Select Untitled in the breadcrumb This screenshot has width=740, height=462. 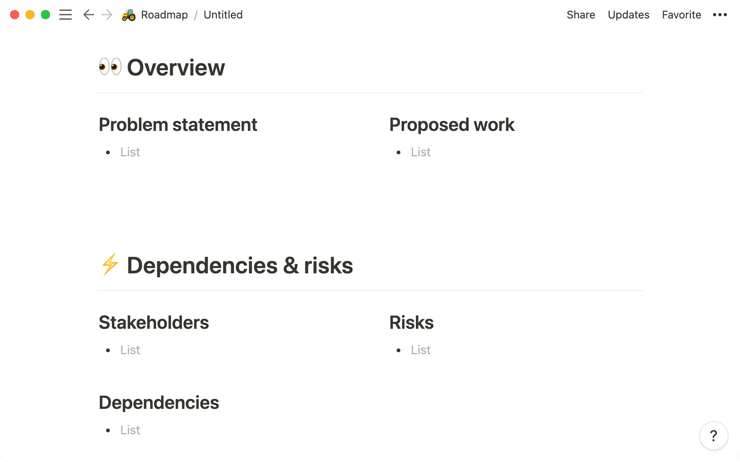coord(223,15)
